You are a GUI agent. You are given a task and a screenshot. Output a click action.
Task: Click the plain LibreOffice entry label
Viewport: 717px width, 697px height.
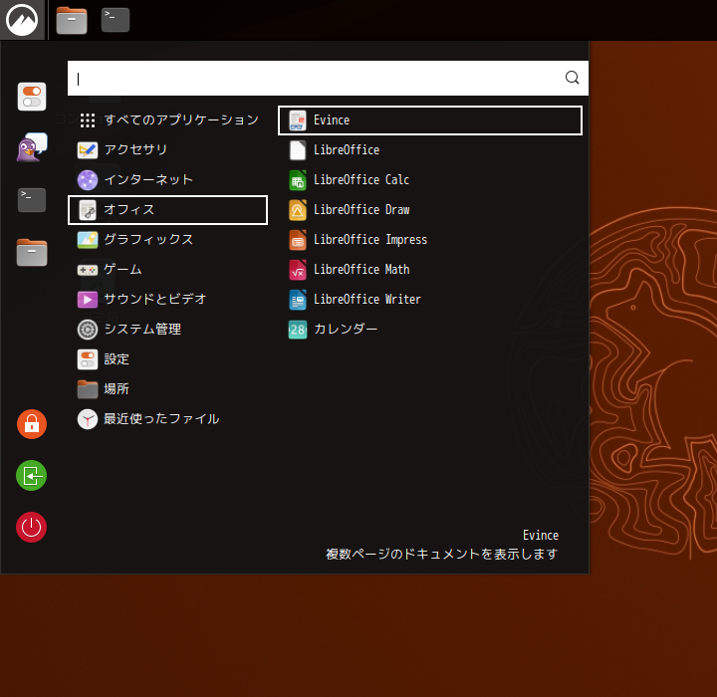pyautogui.click(x=347, y=150)
